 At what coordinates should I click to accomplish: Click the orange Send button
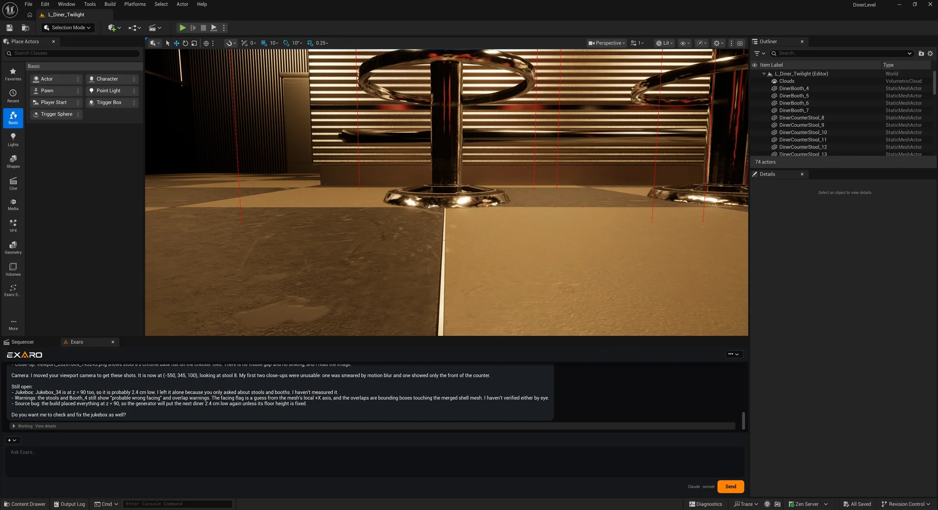pos(731,487)
